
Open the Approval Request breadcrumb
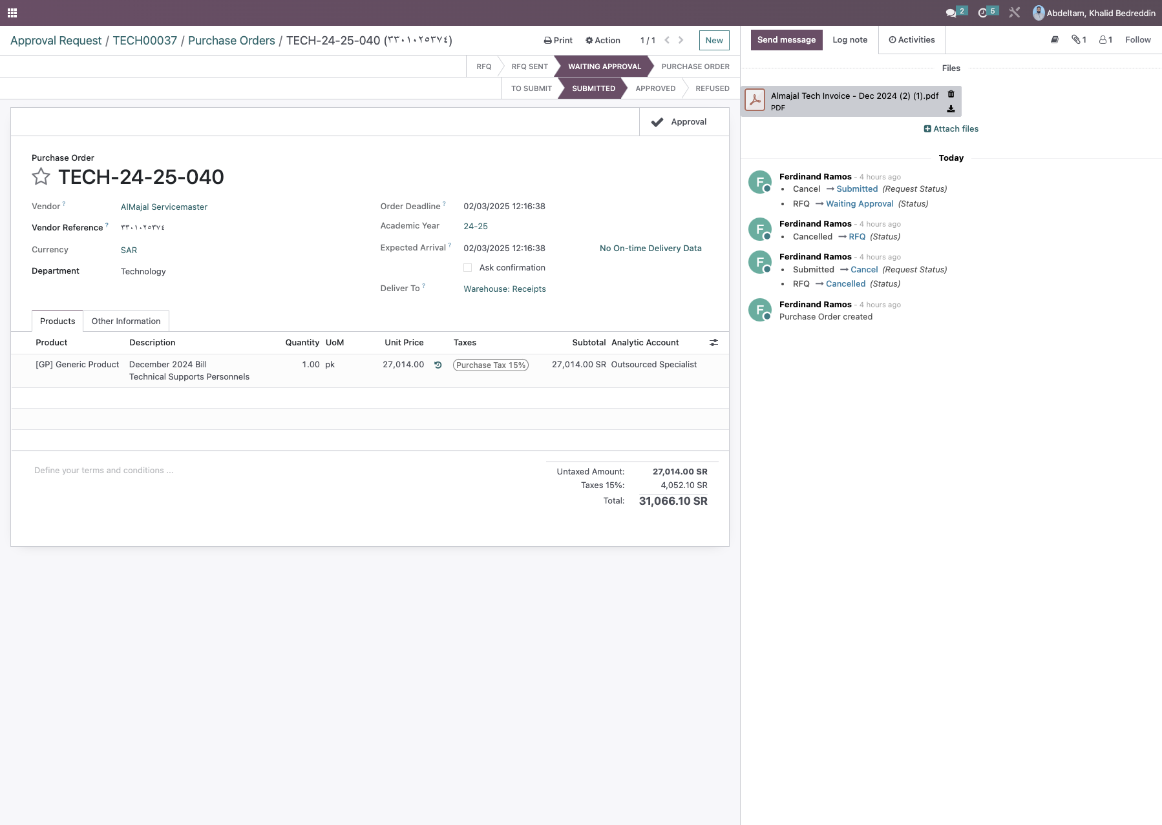[x=56, y=41]
